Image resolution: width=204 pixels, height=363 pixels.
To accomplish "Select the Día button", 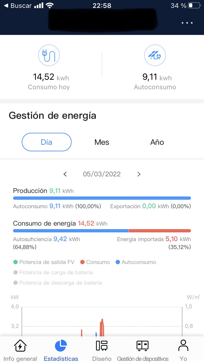I will tap(47, 142).
